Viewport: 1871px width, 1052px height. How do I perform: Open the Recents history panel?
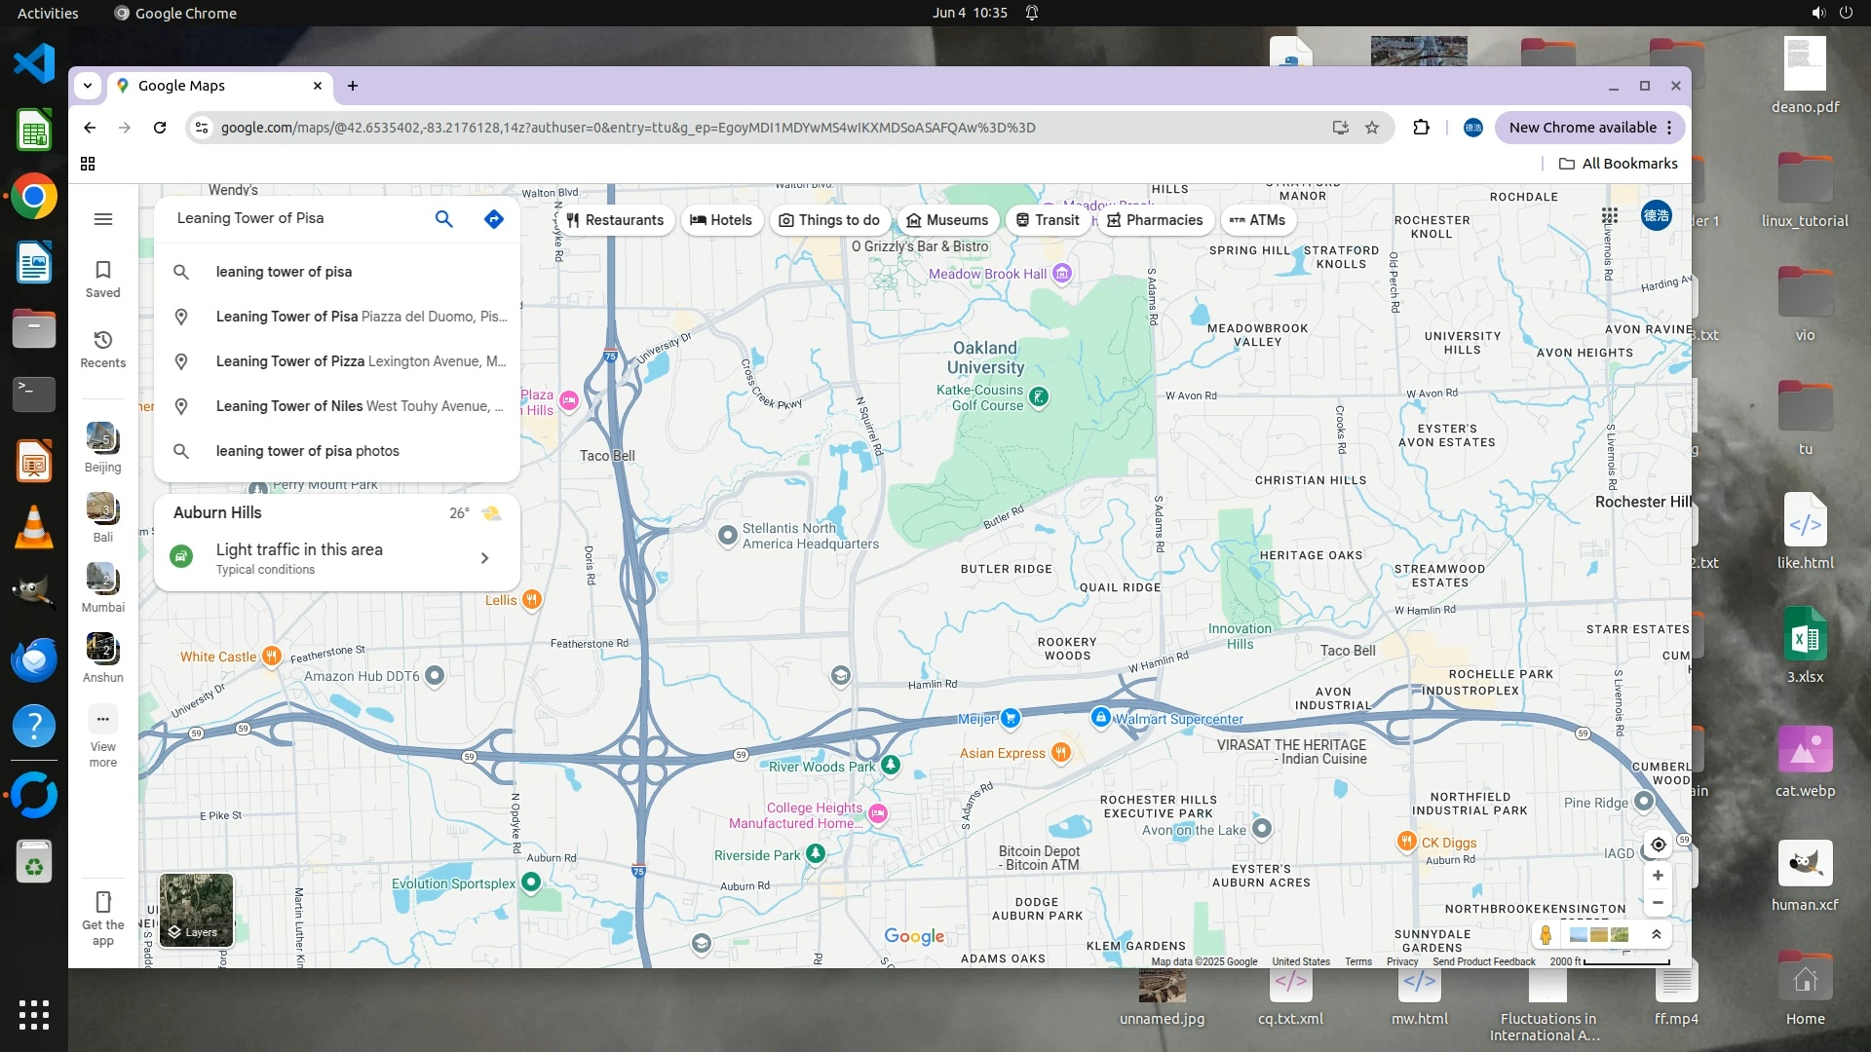[x=102, y=349]
